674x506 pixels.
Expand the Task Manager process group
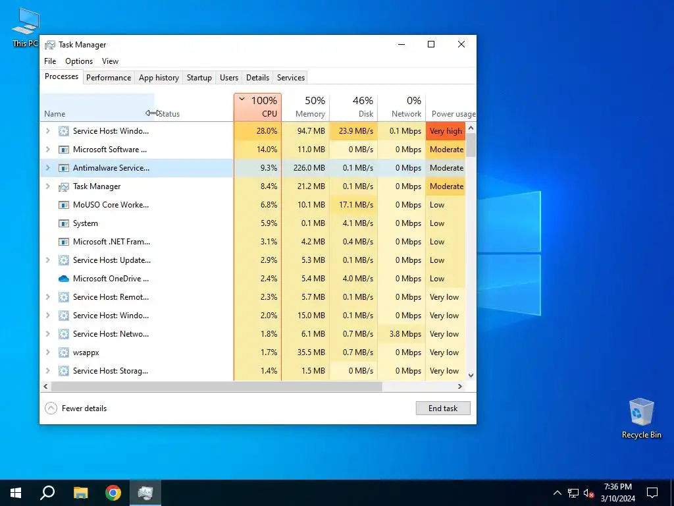[47, 186]
